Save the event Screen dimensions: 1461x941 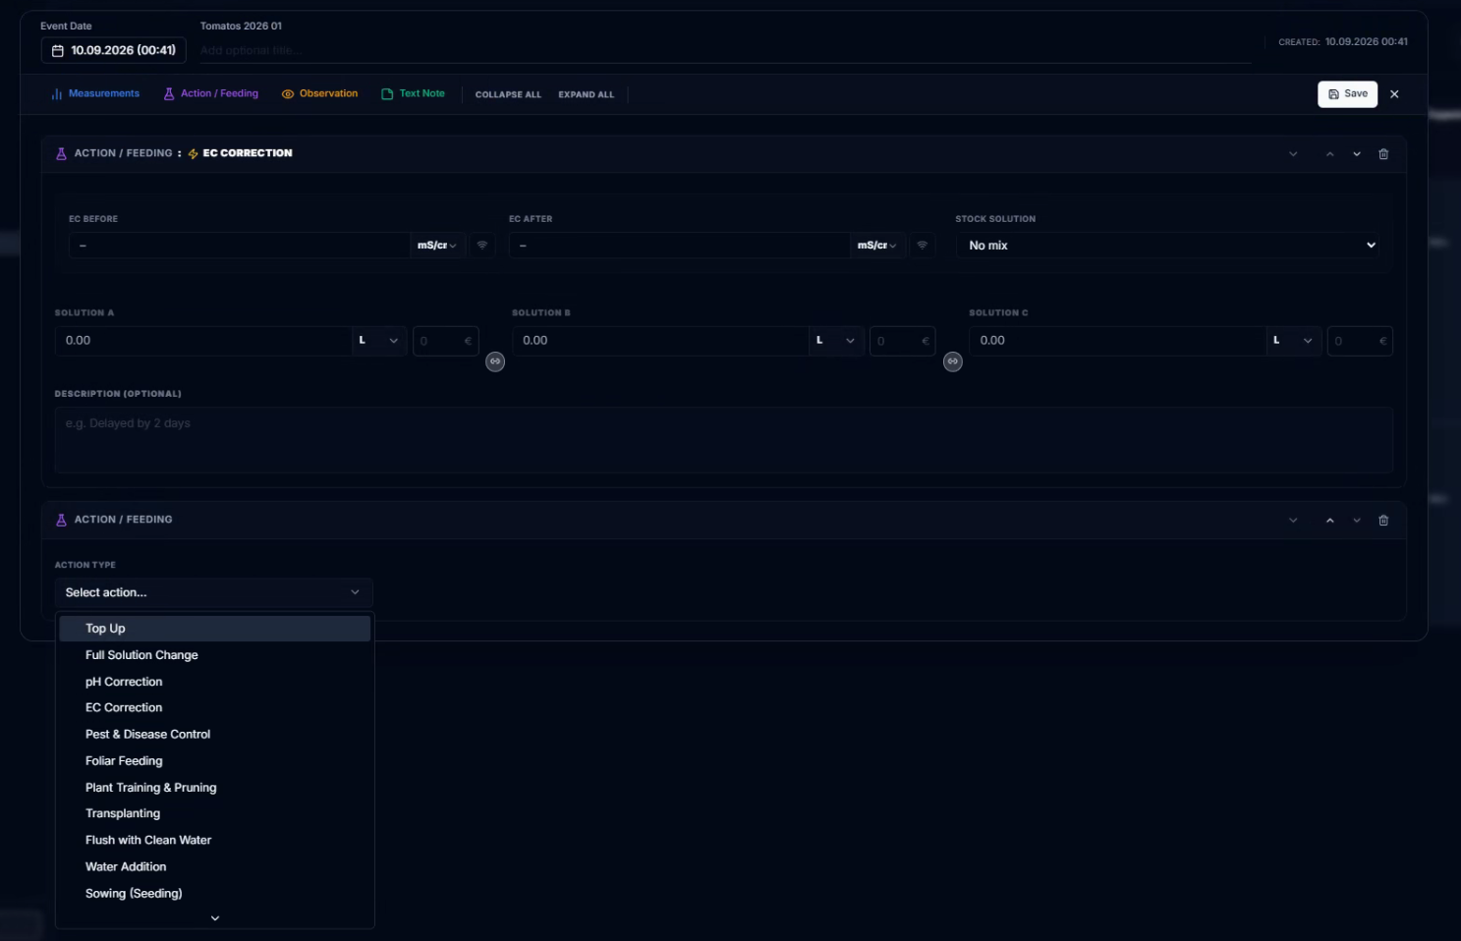click(1347, 94)
